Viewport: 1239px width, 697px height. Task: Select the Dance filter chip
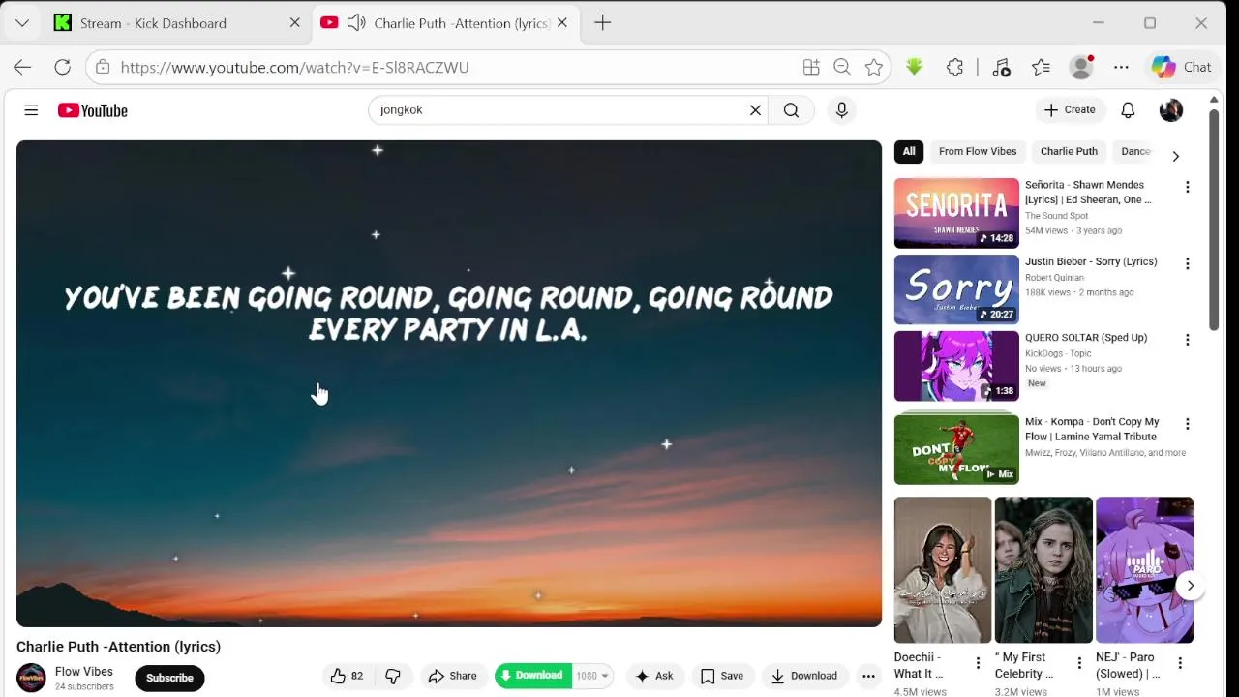[1134, 151]
